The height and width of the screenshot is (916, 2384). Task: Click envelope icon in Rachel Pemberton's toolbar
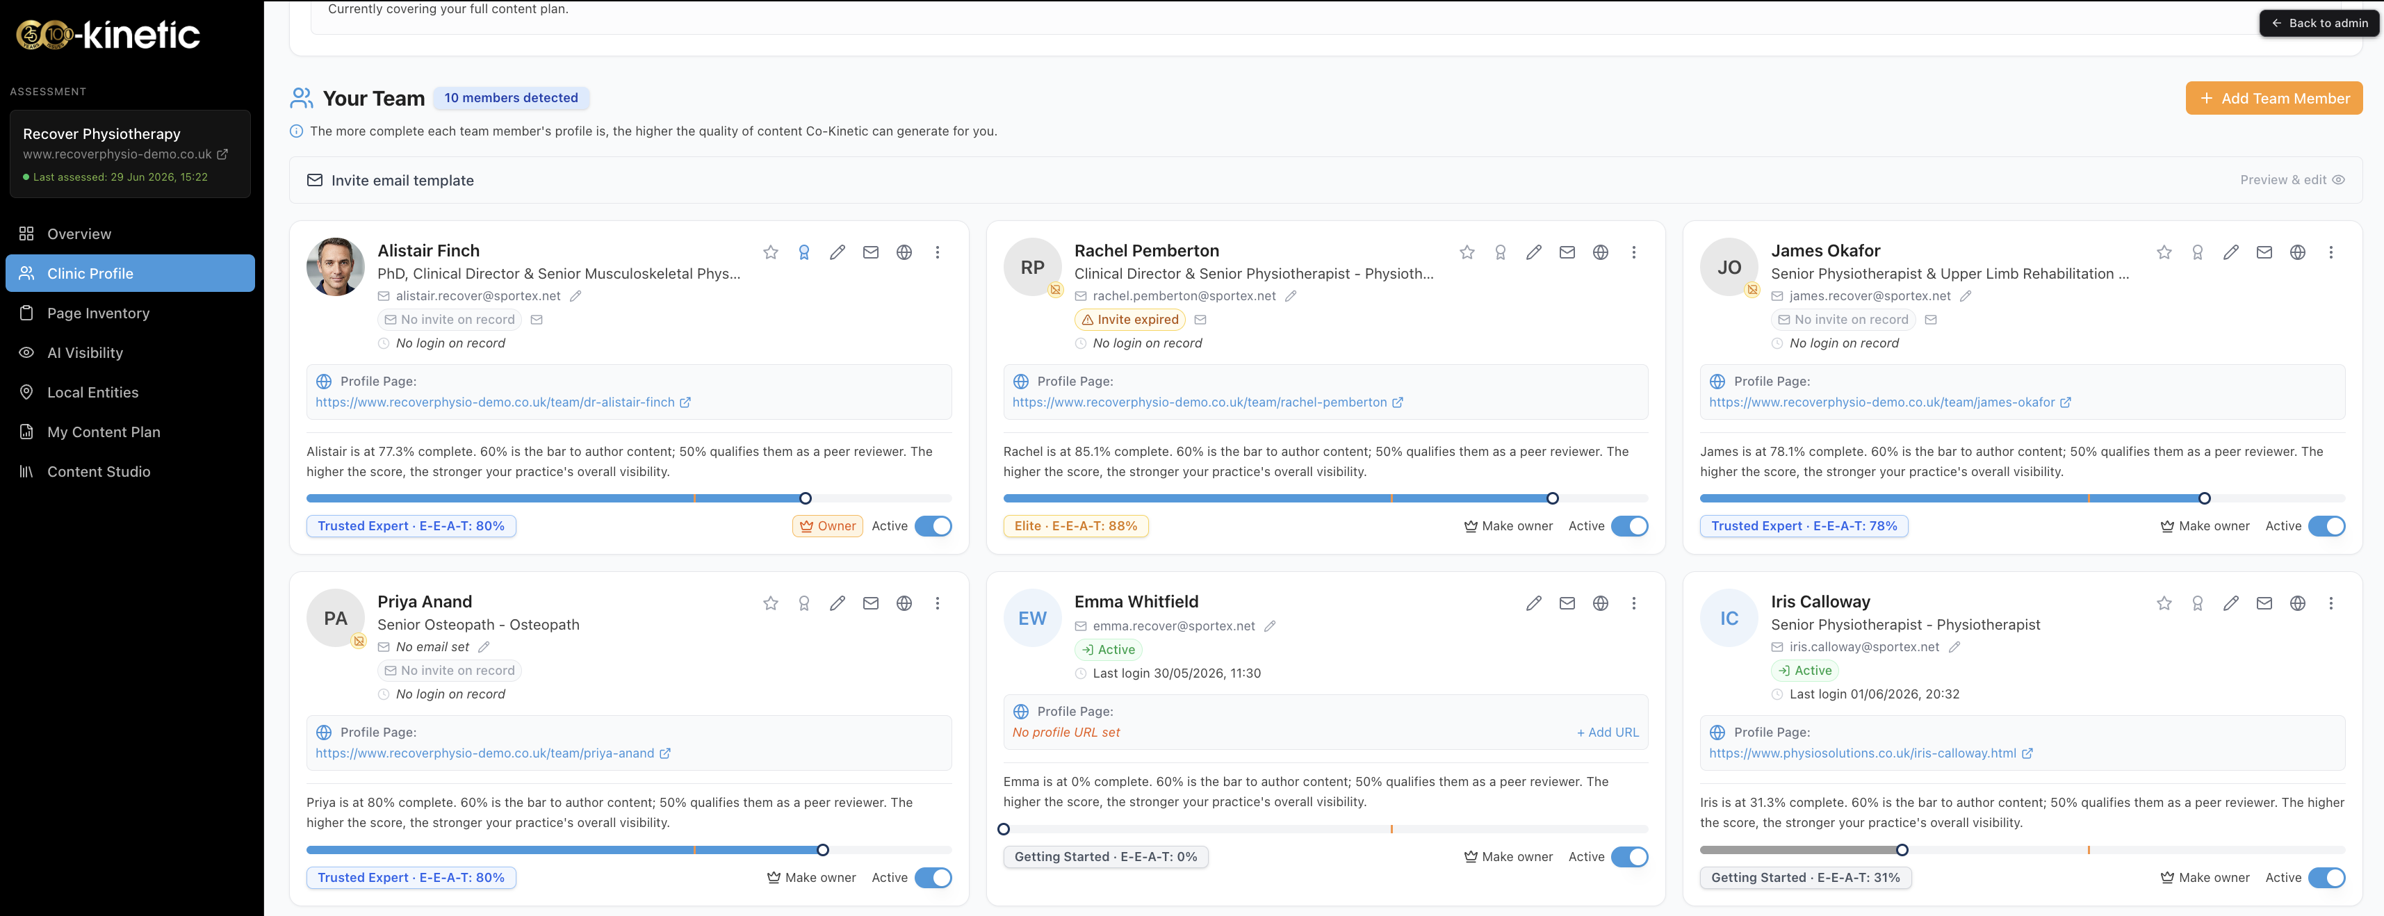[x=1567, y=252]
